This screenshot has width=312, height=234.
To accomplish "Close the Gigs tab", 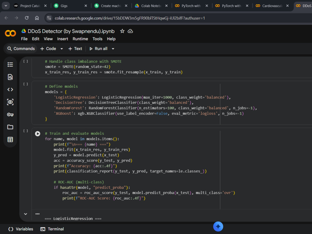I will (86, 6).
